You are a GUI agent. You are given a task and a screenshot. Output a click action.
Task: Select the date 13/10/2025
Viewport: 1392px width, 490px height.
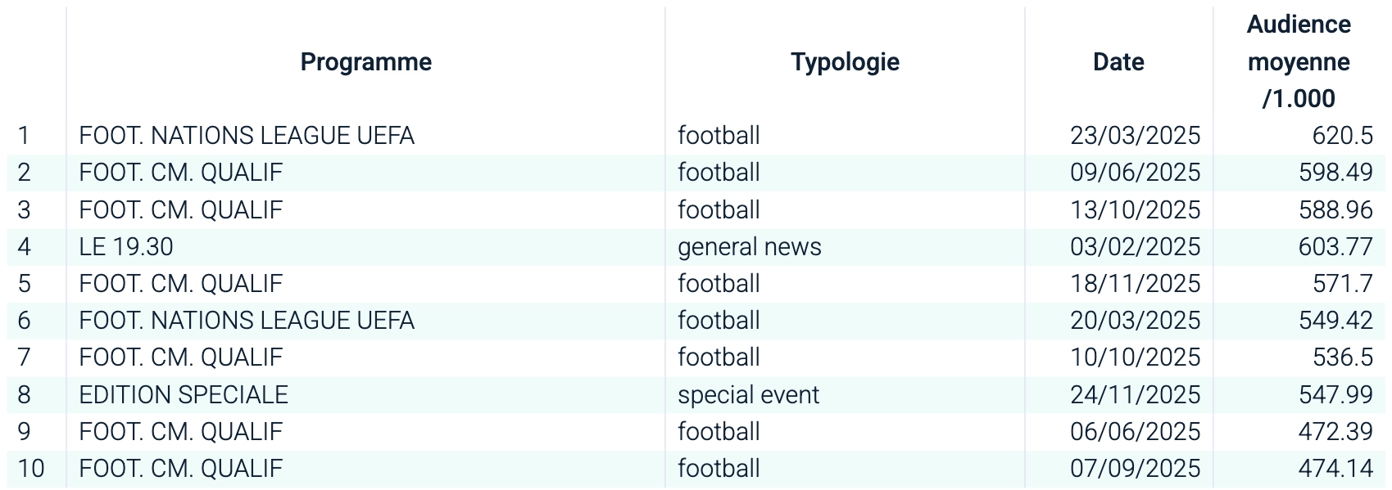tap(1135, 210)
